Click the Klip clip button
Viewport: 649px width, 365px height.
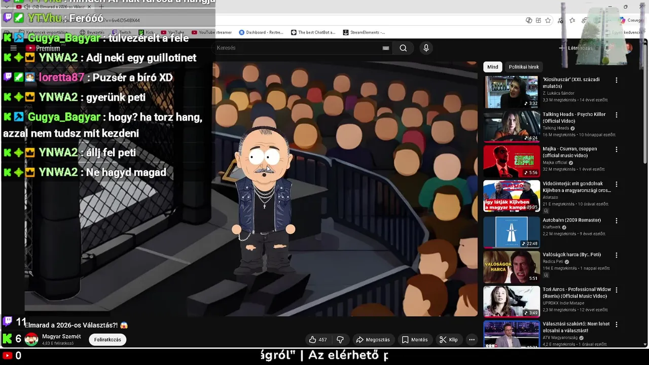pyautogui.click(x=449, y=340)
